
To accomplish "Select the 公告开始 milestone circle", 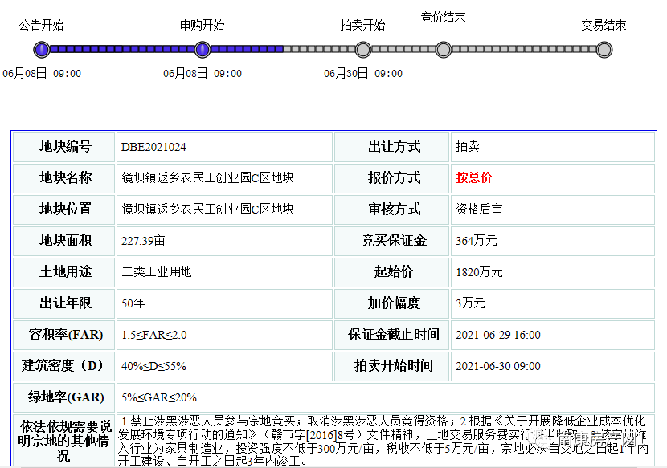I will point(42,49).
